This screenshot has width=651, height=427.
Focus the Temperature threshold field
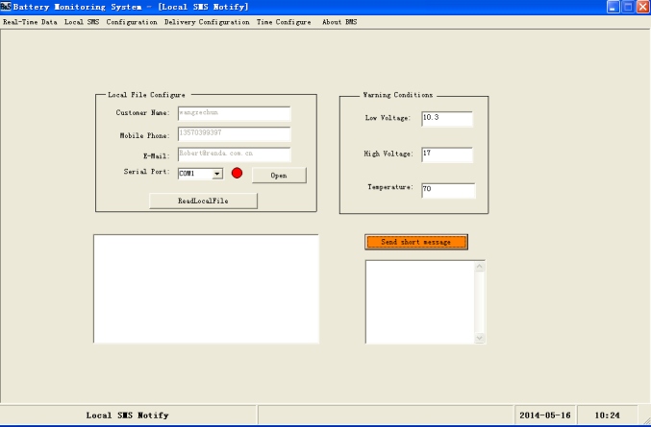coord(447,190)
